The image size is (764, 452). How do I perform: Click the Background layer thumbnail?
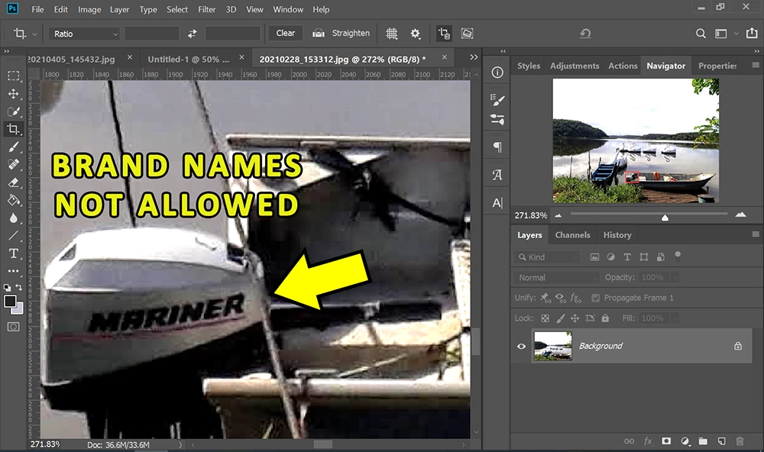[553, 346]
